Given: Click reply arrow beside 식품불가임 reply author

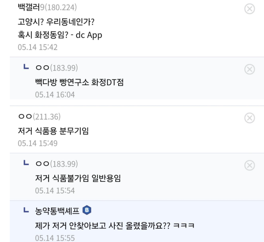Looking at the screenshot, I should click(x=26, y=163).
